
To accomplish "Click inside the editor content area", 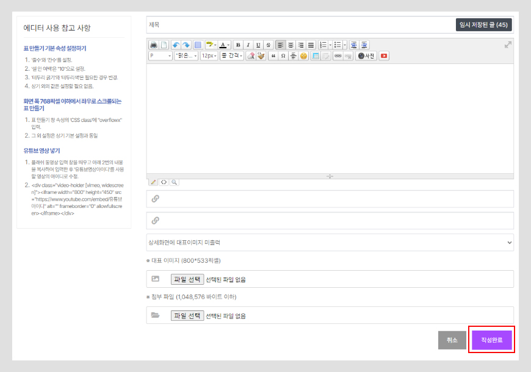I will [x=330, y=119].
